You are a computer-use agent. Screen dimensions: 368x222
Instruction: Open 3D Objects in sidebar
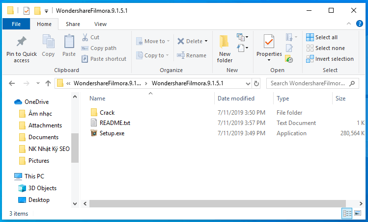coord(42,188)
